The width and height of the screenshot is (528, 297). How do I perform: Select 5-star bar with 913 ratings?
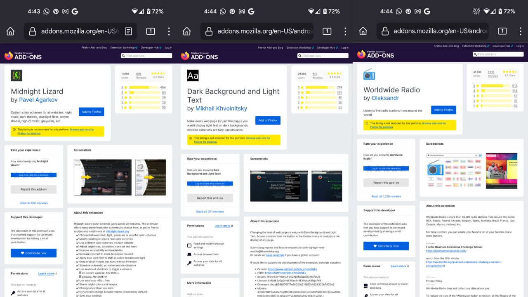tap(492, 86)
